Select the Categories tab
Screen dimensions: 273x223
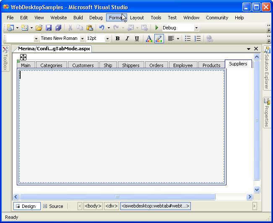tap(51, 65)
